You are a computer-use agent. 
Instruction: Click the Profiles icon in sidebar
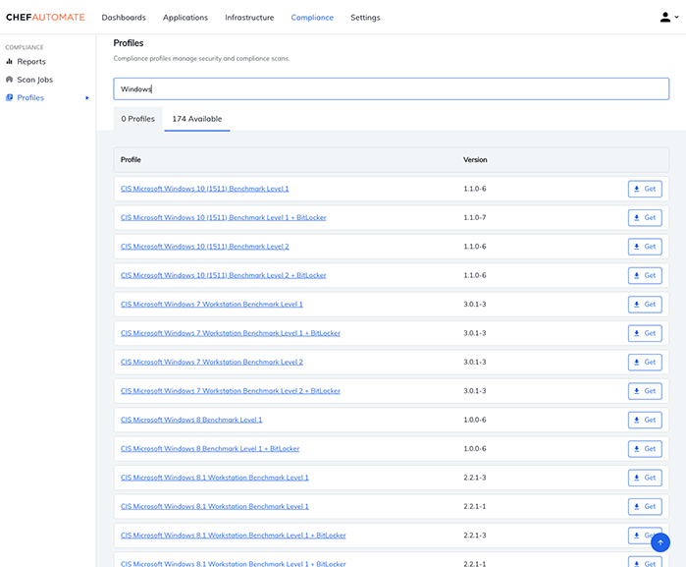(10, 97)
